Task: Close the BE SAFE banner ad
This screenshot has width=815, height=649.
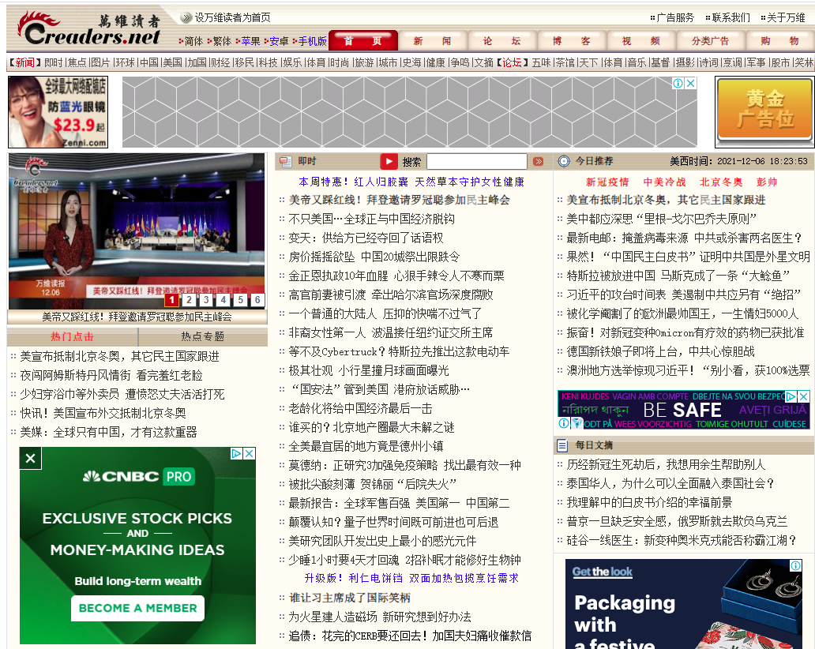Action: point(804,396)
